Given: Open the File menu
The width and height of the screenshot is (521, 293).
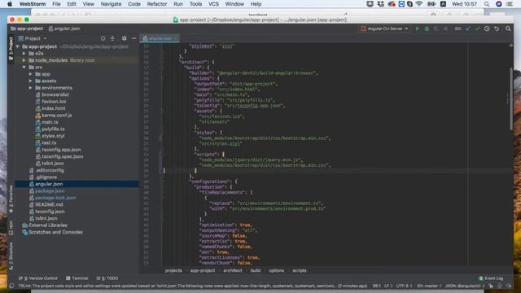Looking at the screenshot, I should [56, 4].
